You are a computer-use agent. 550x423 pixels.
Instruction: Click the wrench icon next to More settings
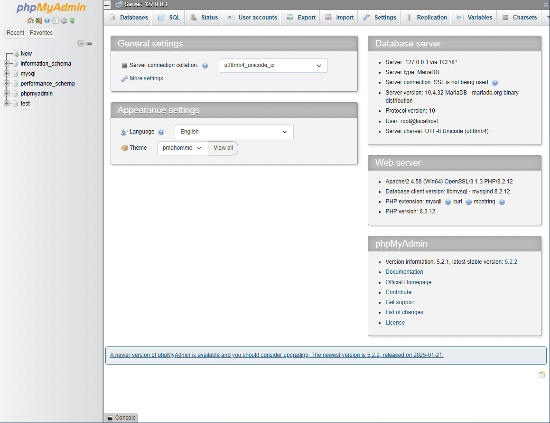click(x=124, y=78)
